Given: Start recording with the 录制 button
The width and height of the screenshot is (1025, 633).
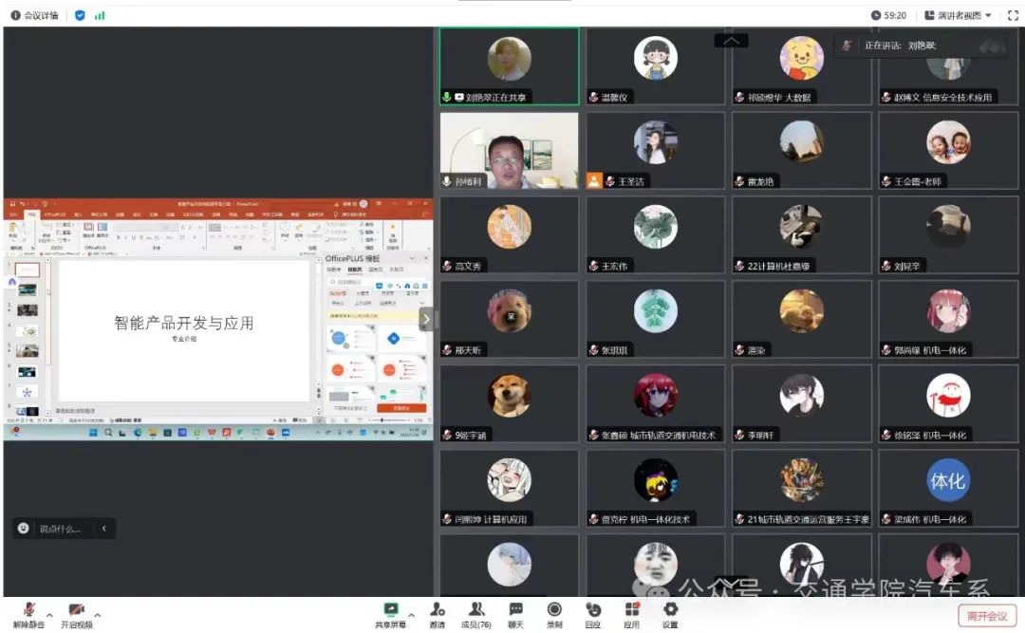Looking at the screenshot, I should pos(554,613).
